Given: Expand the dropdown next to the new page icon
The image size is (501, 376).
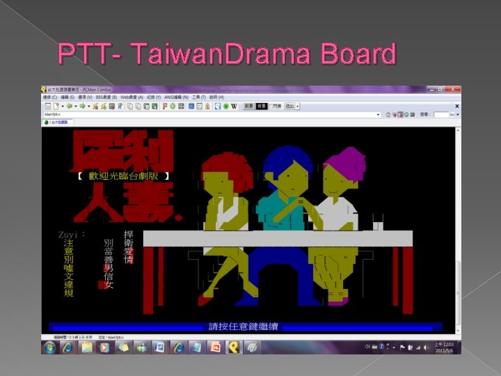Looking at the screenshot, I should coord(63,106).
